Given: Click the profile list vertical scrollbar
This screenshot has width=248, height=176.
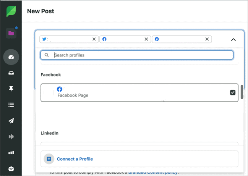Looking at the screenshot, I should click(242, 92).
